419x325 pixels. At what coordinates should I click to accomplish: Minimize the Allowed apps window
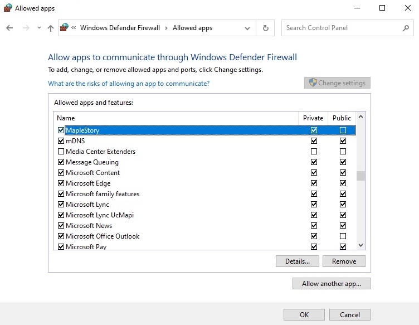coord(357,8)
